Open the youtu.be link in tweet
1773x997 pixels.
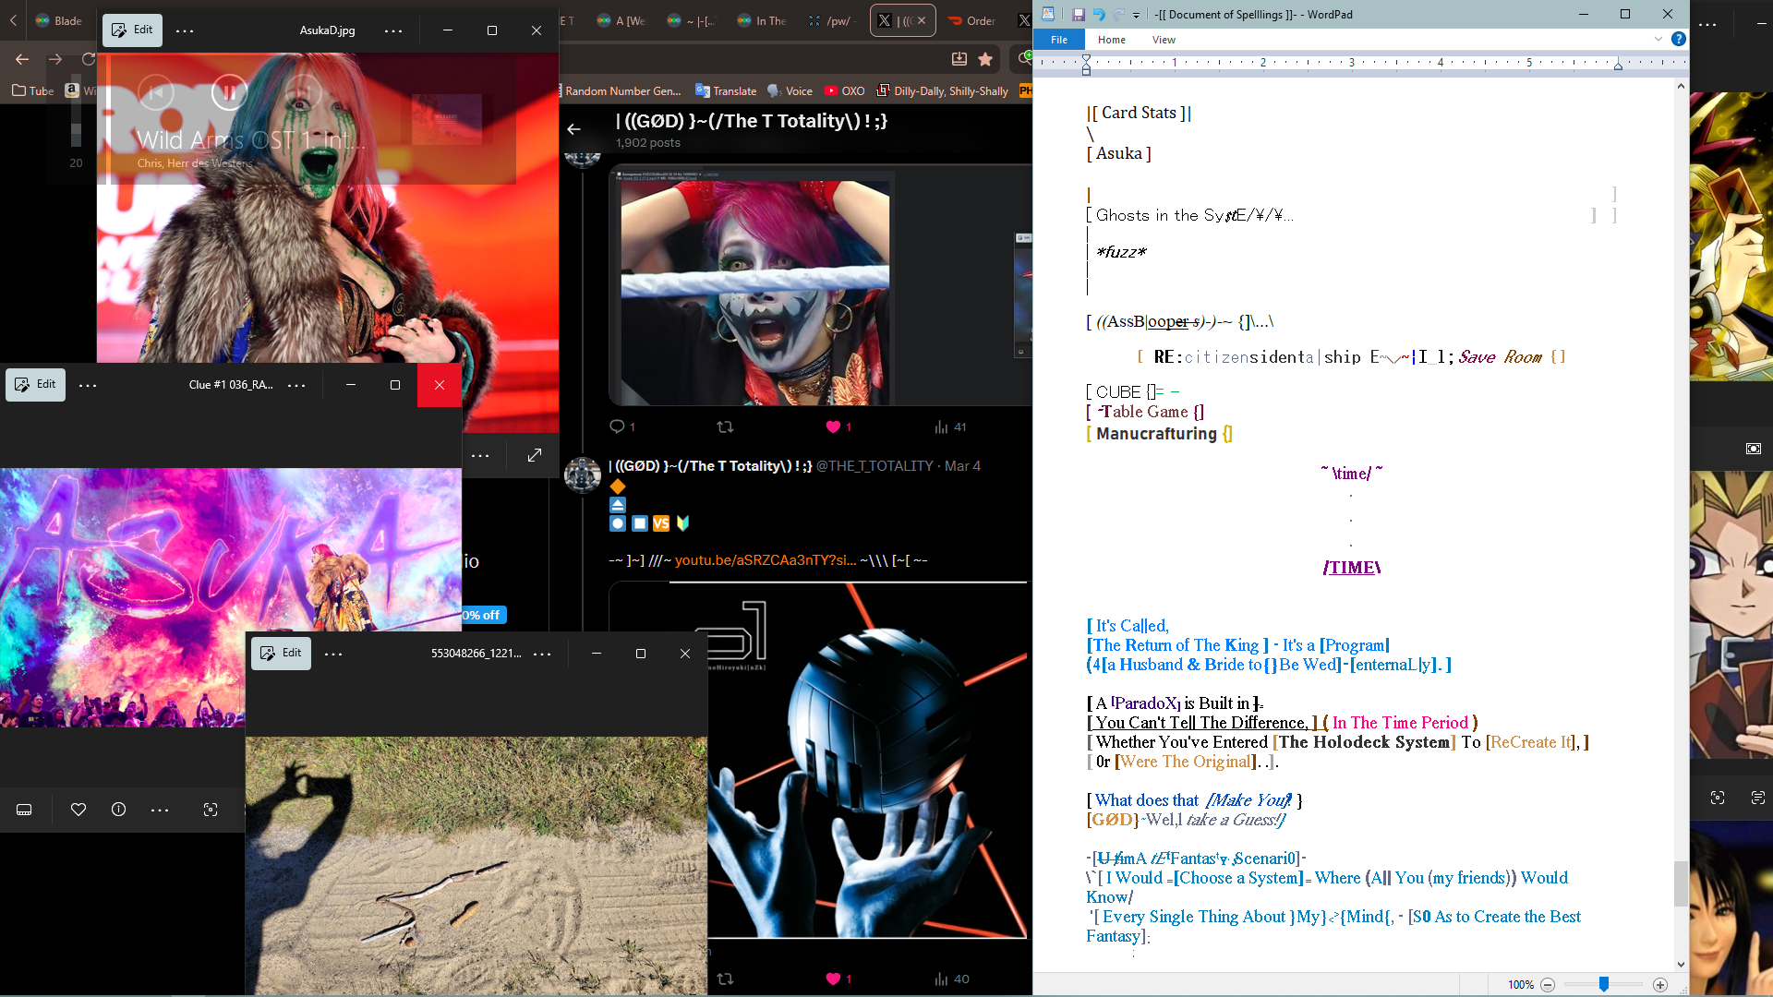[x=765, y=560]
